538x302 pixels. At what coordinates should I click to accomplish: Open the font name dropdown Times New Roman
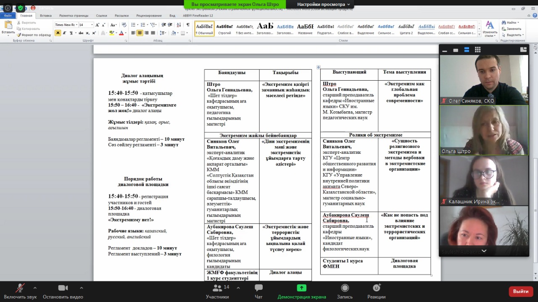(76, 25)
